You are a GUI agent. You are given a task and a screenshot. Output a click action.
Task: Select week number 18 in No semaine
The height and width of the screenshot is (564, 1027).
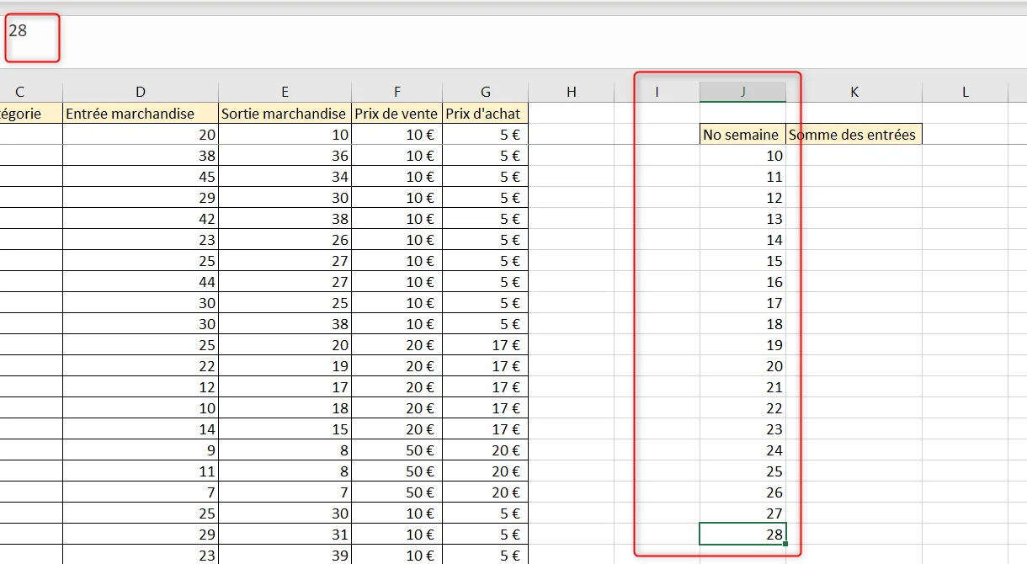click(742, 324)
